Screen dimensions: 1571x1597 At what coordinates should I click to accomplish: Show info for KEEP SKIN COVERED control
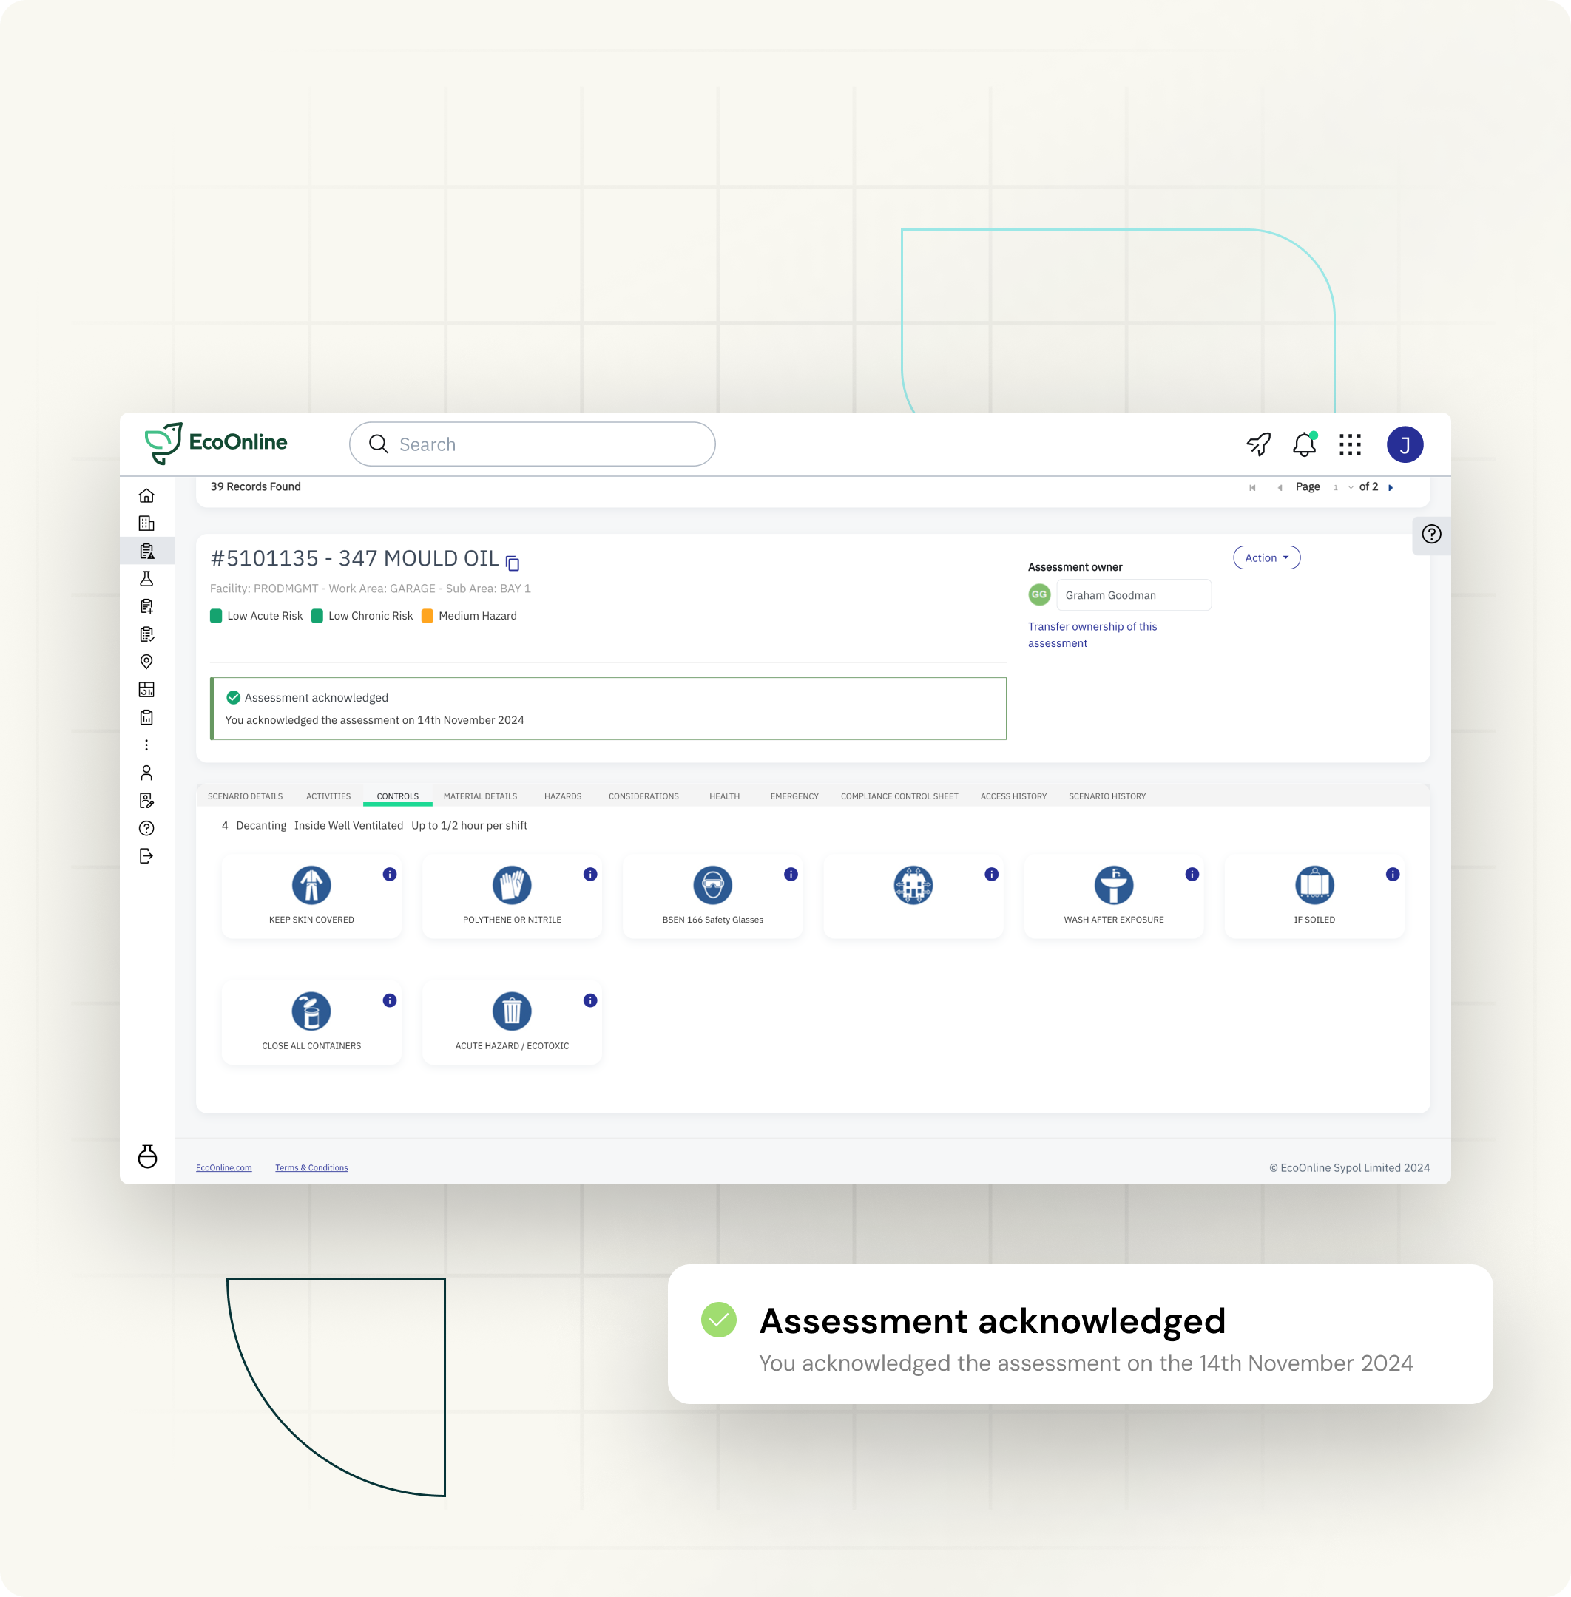click(x=390, y=875)
